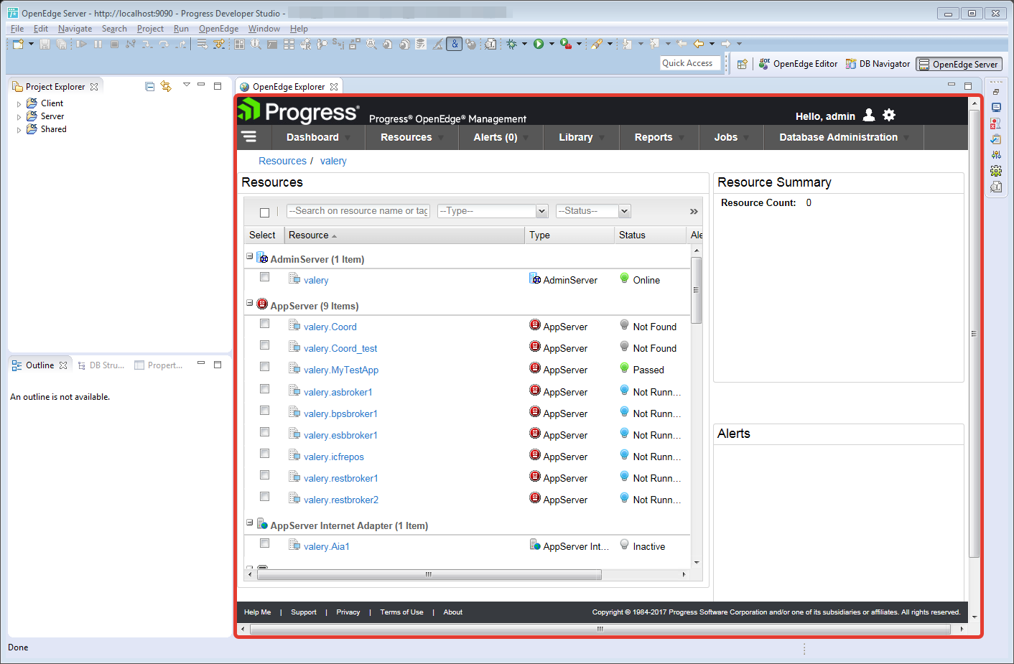
Task: Click the Restore icon atop right trim
Action: [x=996, y=92]
